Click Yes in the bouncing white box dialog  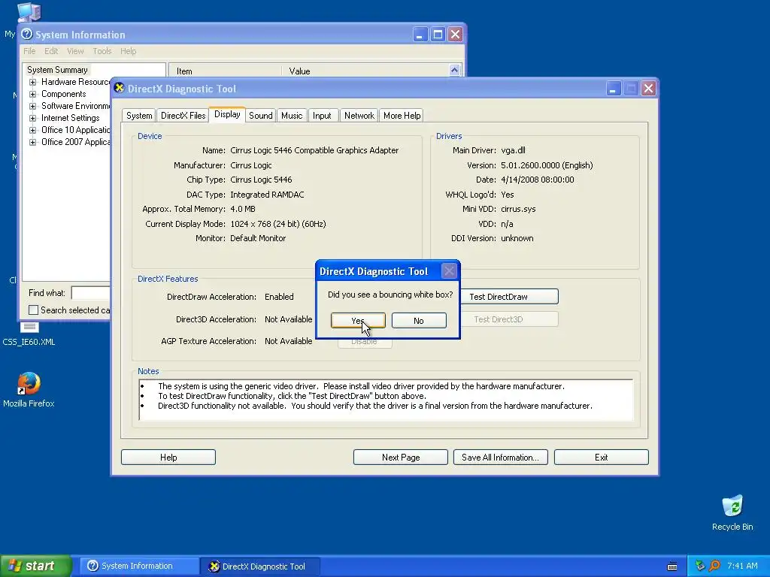358,320
